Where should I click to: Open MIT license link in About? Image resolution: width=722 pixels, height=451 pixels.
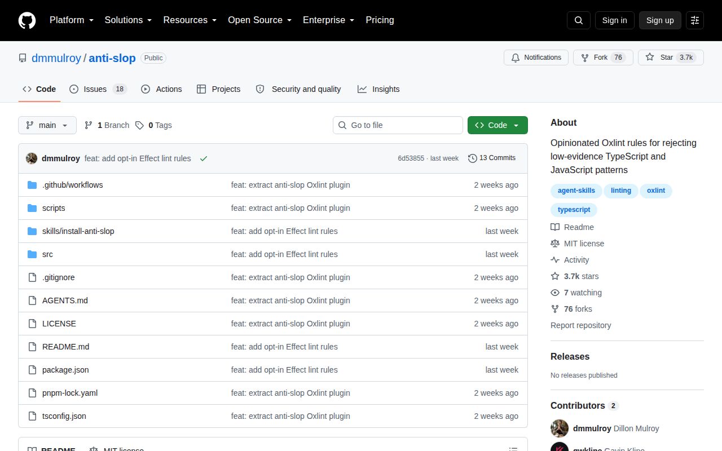point(578,244)
